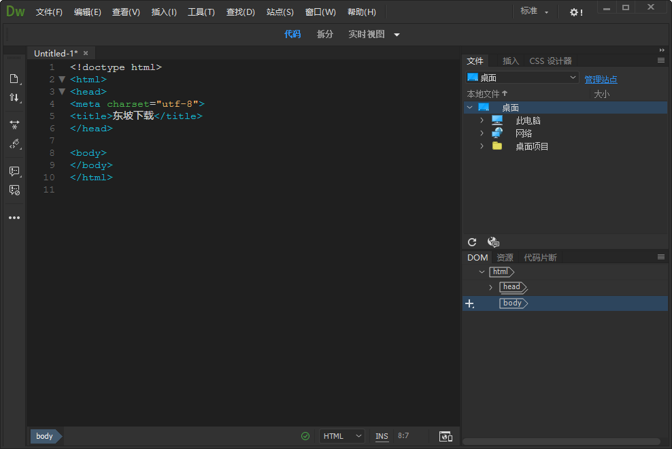This screenshot has width=672, height=449.
Task: Switch to 拆分 split view
Action: click(325, 34)
